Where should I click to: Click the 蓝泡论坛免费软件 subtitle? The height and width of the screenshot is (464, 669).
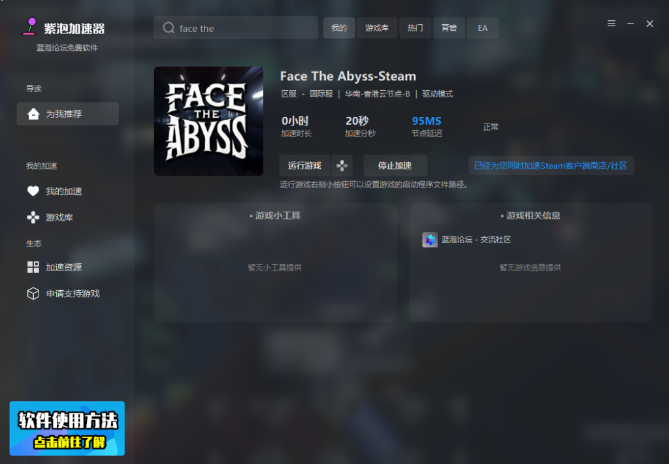pyautogui.click(x=67, y=48)
